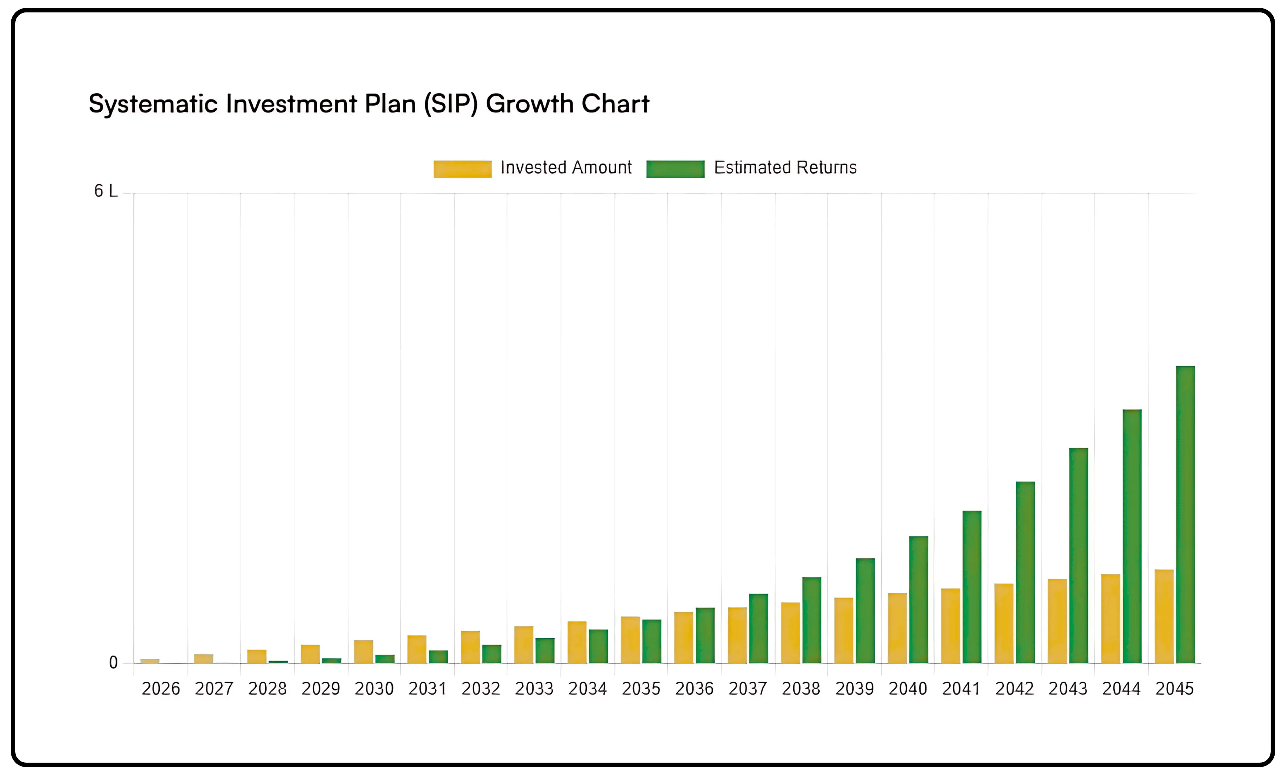This screenshot has height=779, width=1286.
Task: Click the 2031 year label
Action: click(x=428, y=689)
